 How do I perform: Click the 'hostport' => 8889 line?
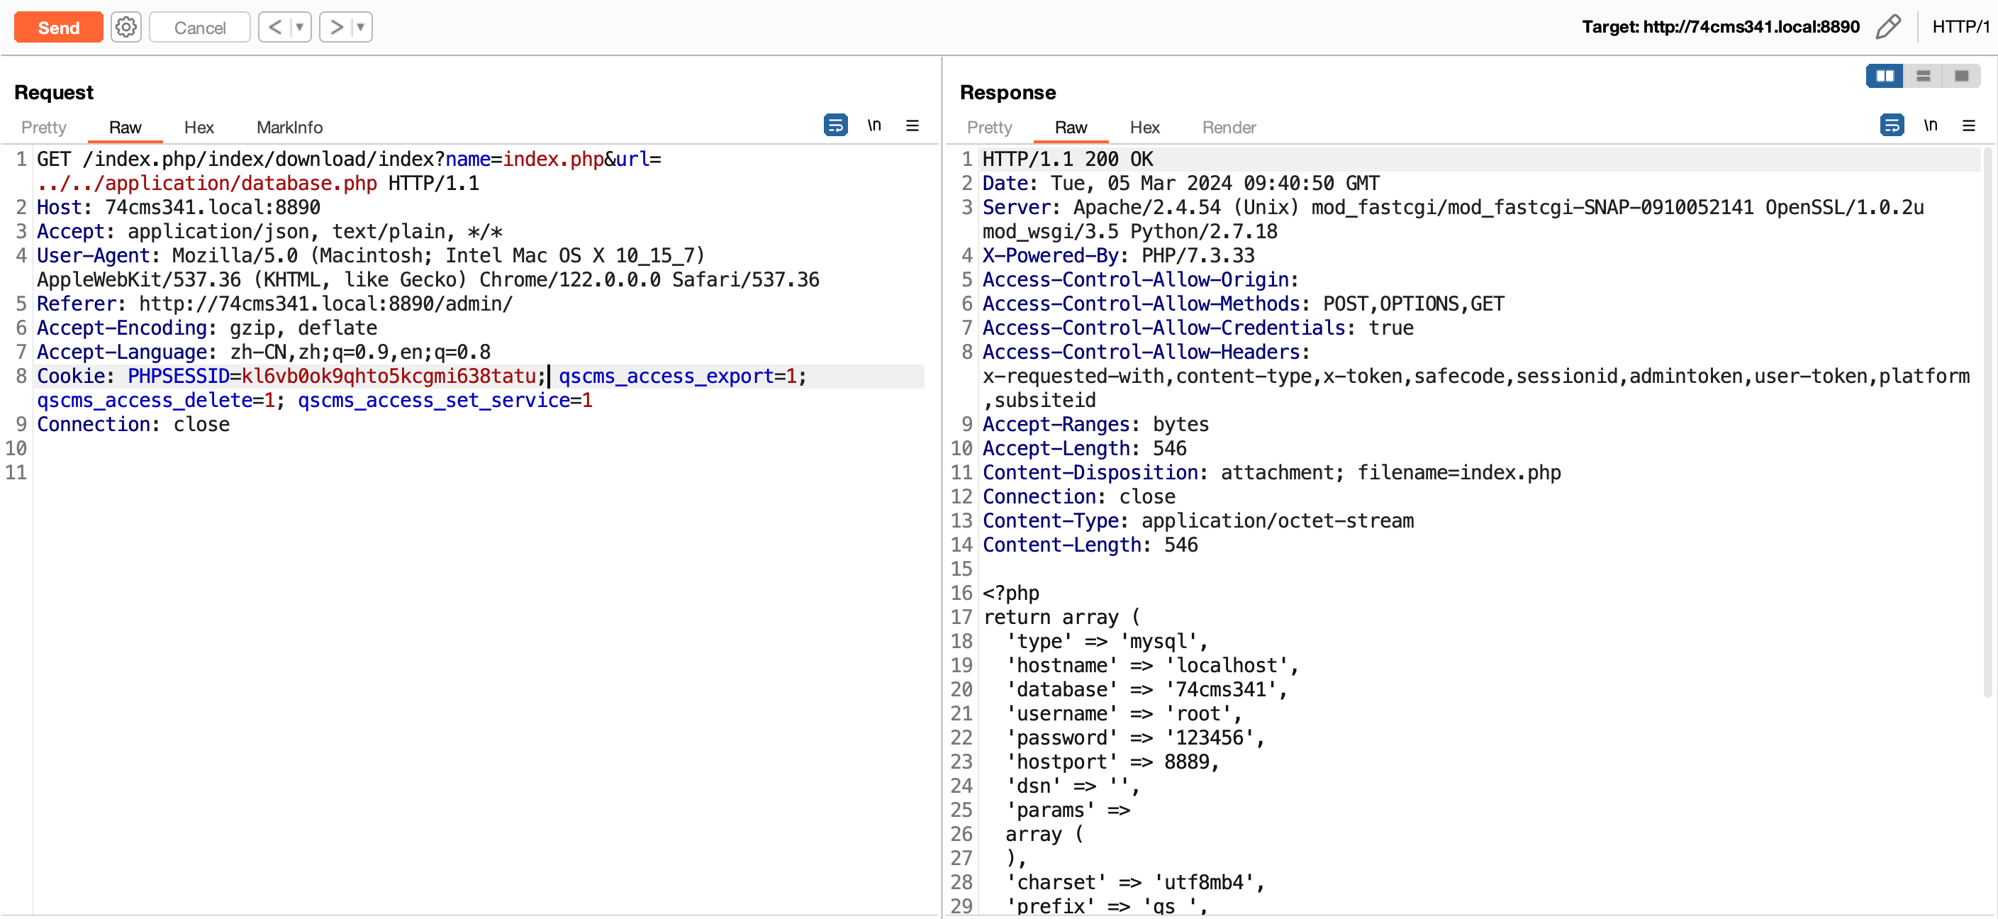(1112, 762)
